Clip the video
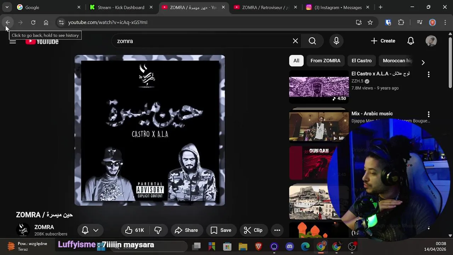Screen dimensions: 453x255 click(253, 230)
